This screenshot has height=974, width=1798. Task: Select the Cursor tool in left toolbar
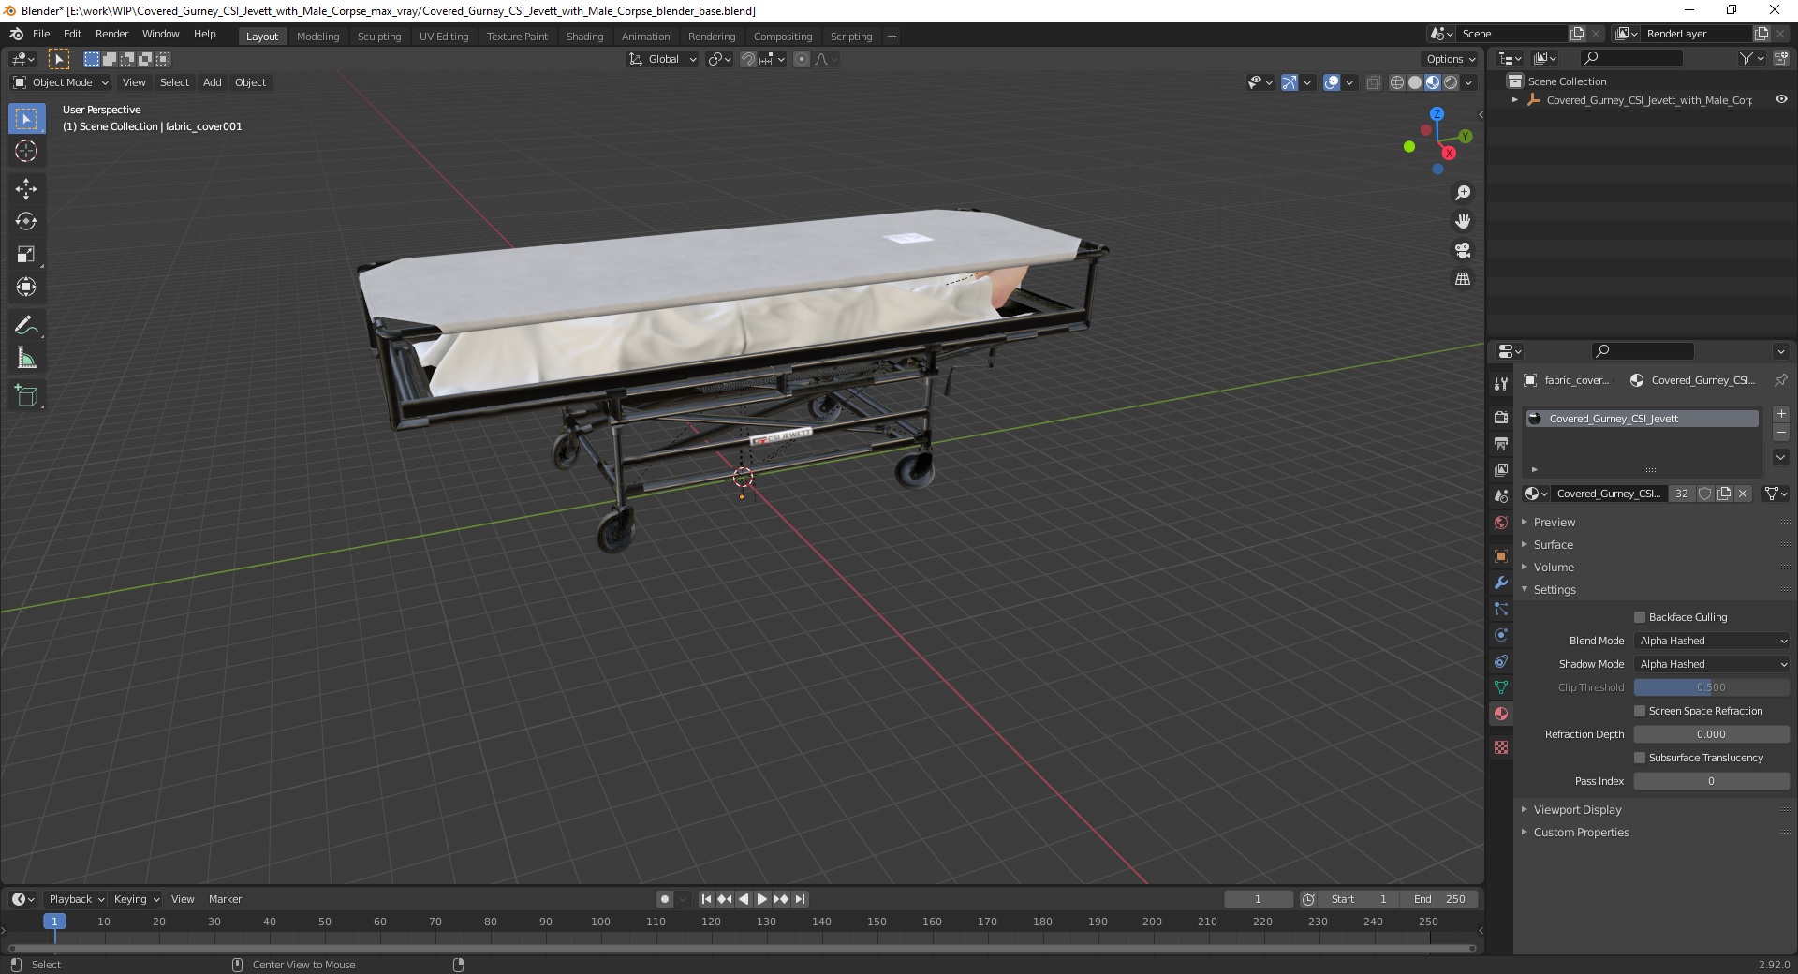click(x=26, y=151)
